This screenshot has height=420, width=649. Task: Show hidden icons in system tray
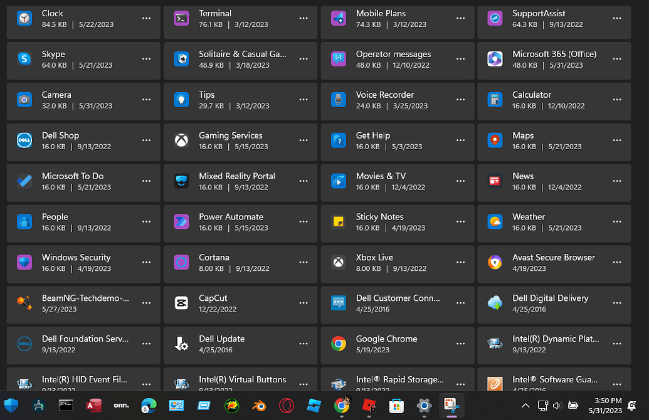(525, 406)
